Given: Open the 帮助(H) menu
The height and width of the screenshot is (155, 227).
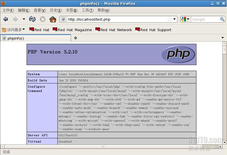Looking at the screenshot, I should click(104, 10).
